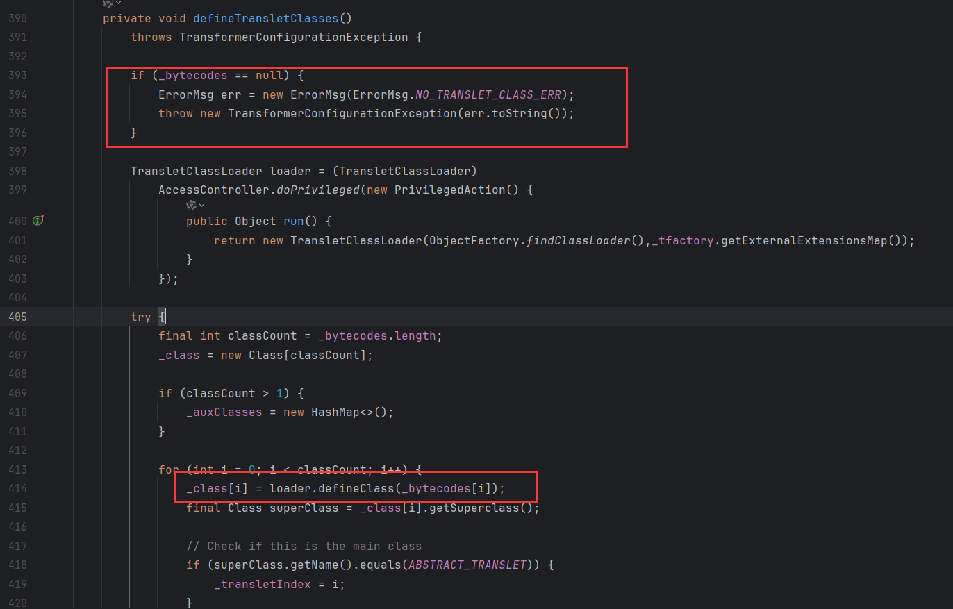Click TransformerConfigurationException in the throws clause on line 391
Image resolution: width=953 pixels, height=609 pixels.
(x=293, y=37)
